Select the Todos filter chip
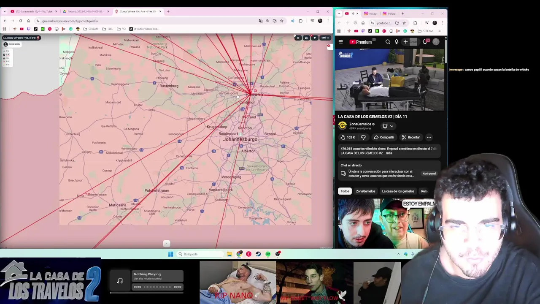This screenshot has height=304, width=540. click(345, 191)
